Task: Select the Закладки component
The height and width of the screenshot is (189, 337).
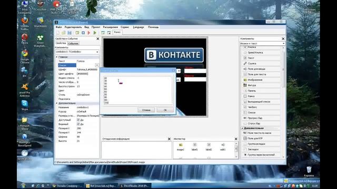Action: pos(262,149)
